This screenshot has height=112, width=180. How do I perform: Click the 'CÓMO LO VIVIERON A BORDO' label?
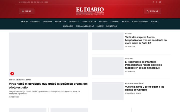pos(20,80)
